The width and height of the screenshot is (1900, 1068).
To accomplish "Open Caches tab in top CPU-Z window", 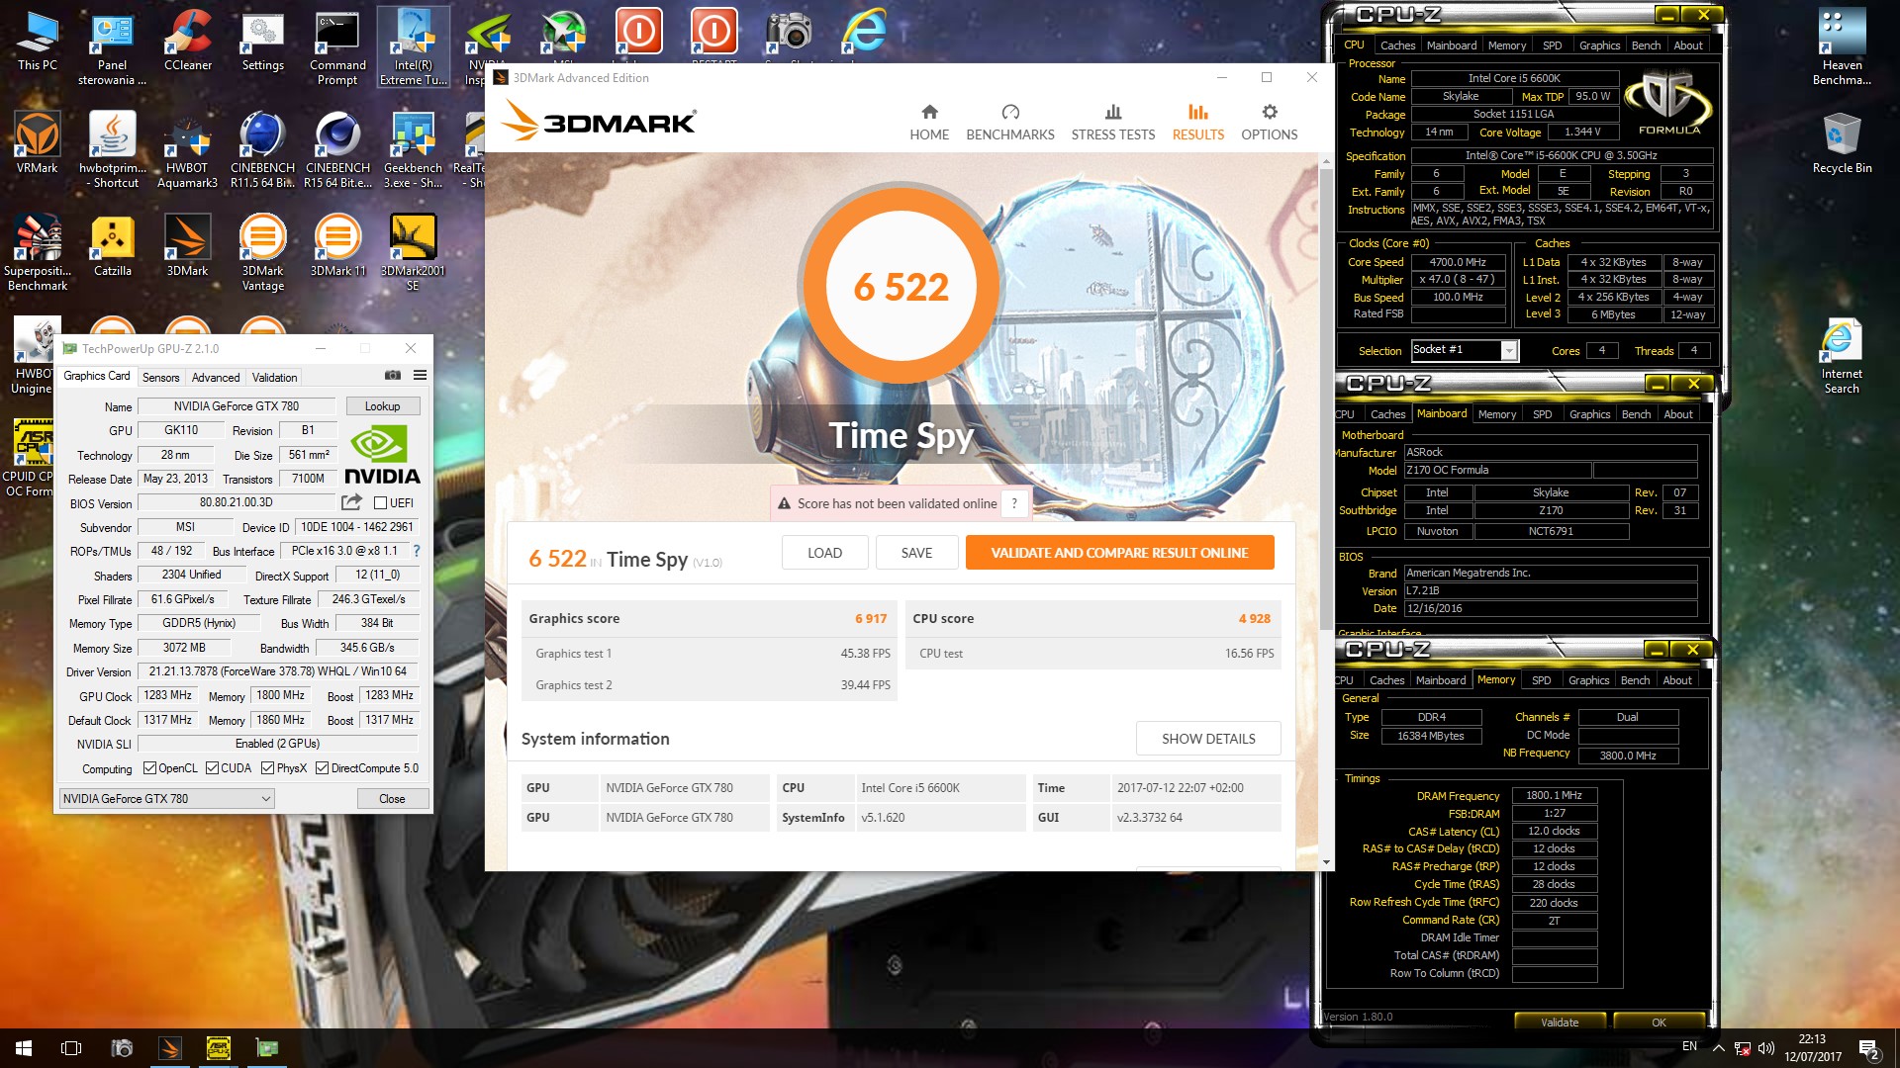I will click(x=1397, y=45).
